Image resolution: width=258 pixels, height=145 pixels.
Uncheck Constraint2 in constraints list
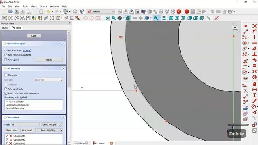click(7, 140)
